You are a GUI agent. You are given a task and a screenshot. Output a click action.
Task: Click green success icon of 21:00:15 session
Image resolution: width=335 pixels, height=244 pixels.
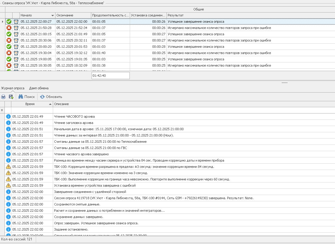[9, 34]
